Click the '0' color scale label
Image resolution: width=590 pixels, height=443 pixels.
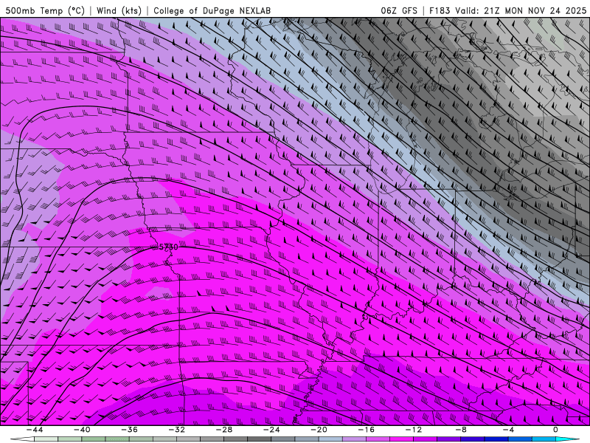pos(555,430)
